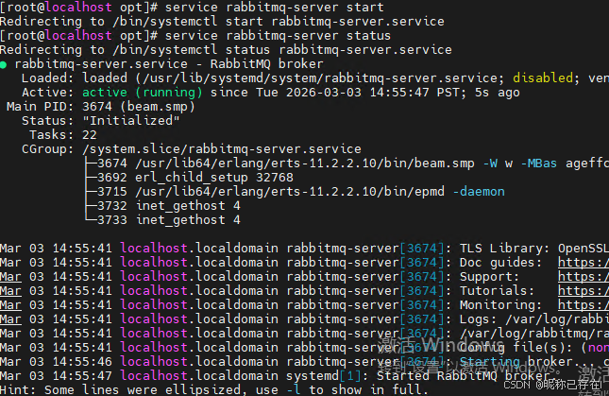Viewport: 609px width, 396px height.
Task: Click the 'Logs: /var/log/rabbi' log entry
Action: coord(534,319)
